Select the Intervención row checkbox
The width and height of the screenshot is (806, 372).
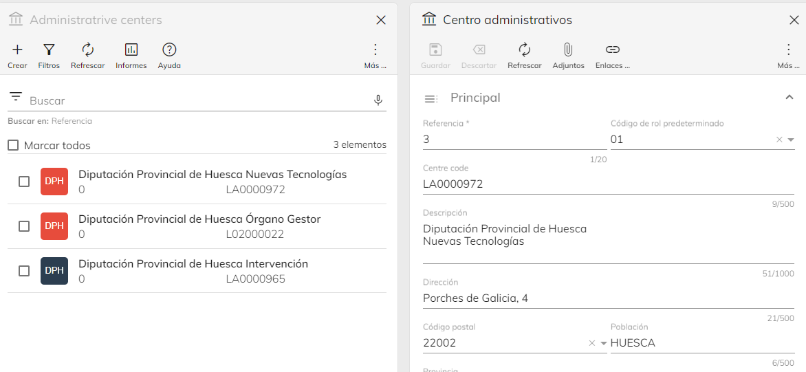pos(24,271)
